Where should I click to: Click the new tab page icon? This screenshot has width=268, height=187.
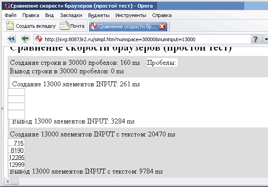(x=10, y=25)
